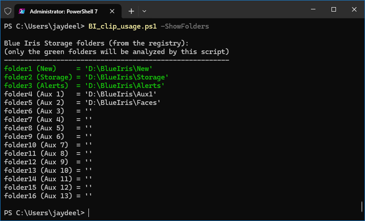Click the BI_clip_usage.ps1 command text
The height and width of the screenshot is (221, 365).
coord(122,26)
